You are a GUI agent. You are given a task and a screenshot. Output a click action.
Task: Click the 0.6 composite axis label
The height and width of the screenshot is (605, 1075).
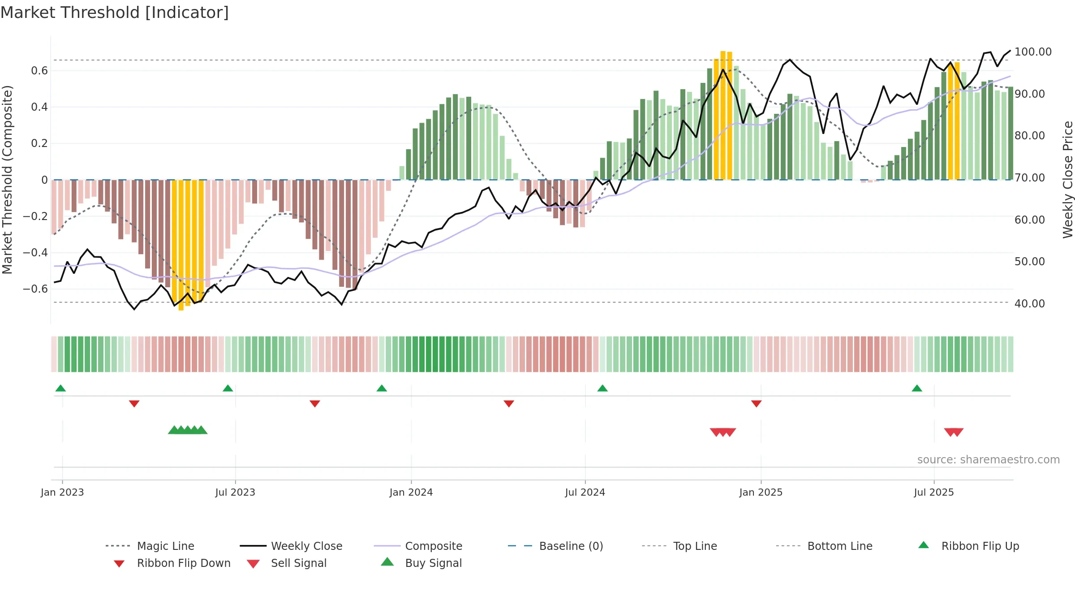(39, 71)
